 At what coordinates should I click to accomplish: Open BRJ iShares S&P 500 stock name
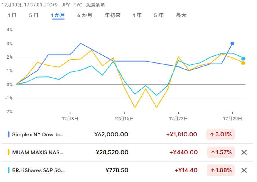tap(38, 170)
